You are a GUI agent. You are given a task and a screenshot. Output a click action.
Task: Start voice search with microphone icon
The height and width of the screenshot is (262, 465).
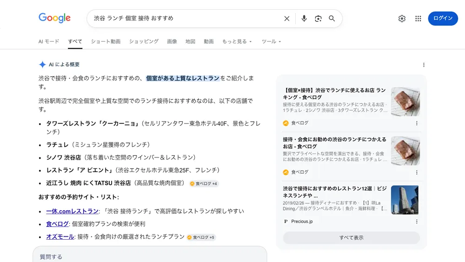click(304, 19)
